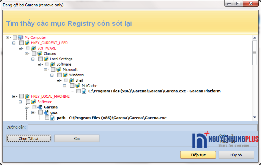Collapse the bold Garena node
Image resolution: width=261 pixels, height=165 pixels.
tap(26, 107)
